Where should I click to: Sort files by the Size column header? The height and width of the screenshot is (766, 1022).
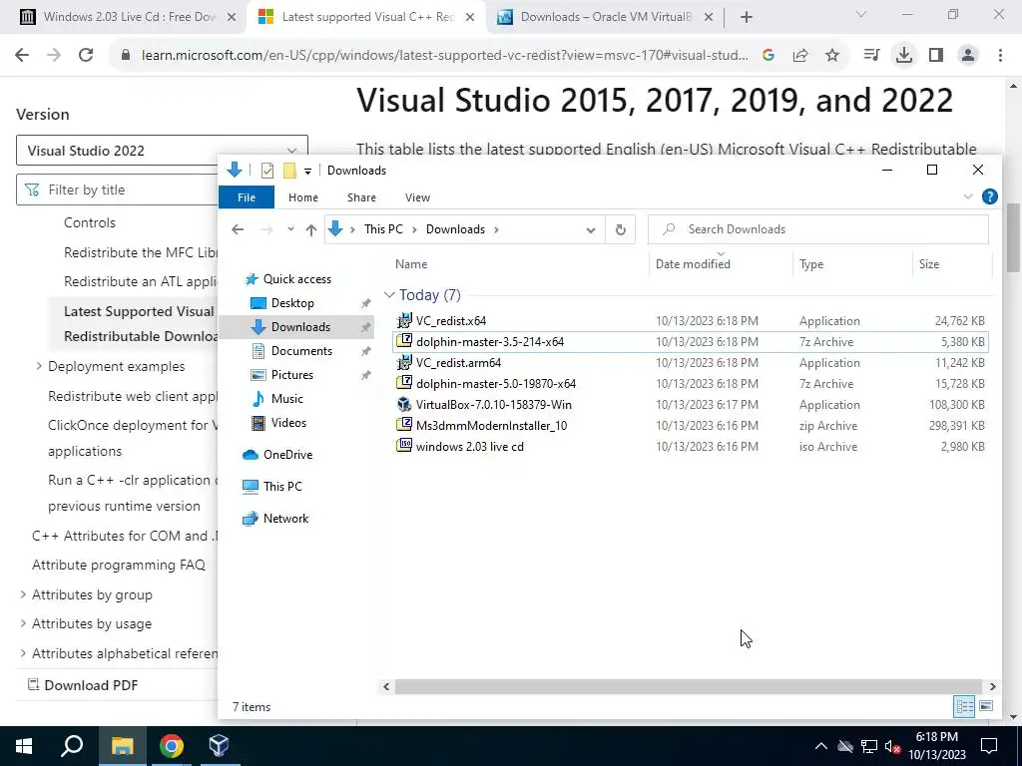929,263
